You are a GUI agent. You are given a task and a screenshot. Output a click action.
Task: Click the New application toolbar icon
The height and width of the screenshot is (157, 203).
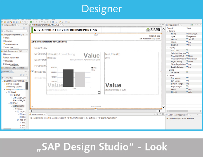2,22
